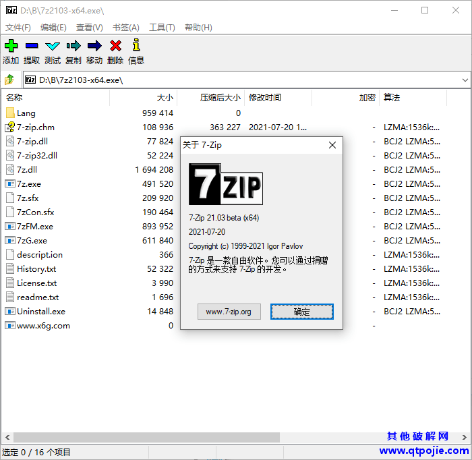
Task: Open the 帮助(H) menu
Action: coord(197,28)
